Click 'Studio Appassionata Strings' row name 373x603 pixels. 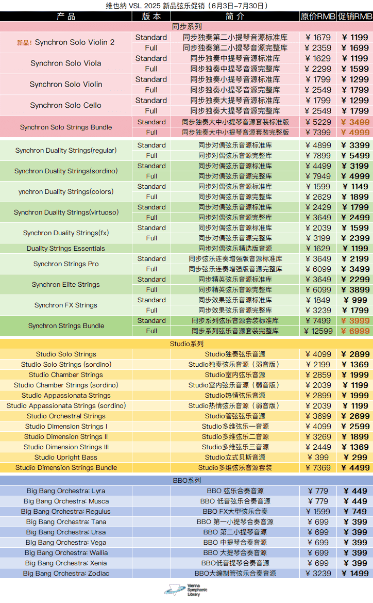click(66, 395)
